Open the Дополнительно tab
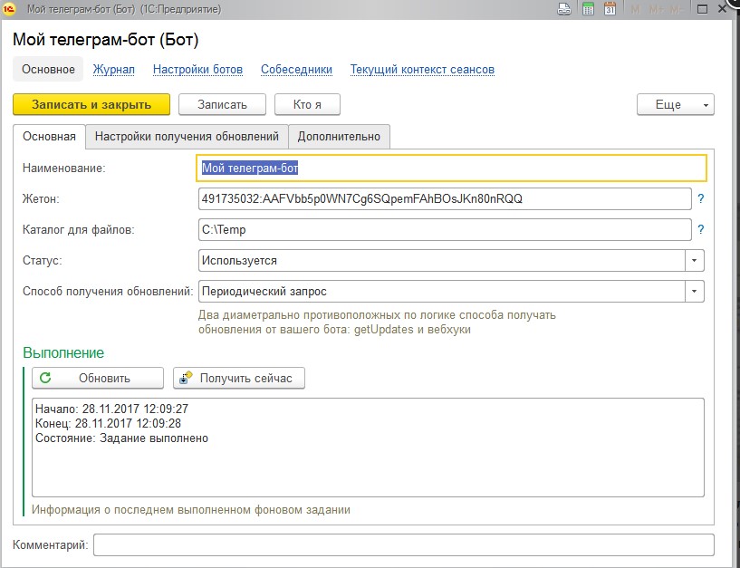Image resolution: width=740 pixels, height=568 pixels. (x=340, y=137)
